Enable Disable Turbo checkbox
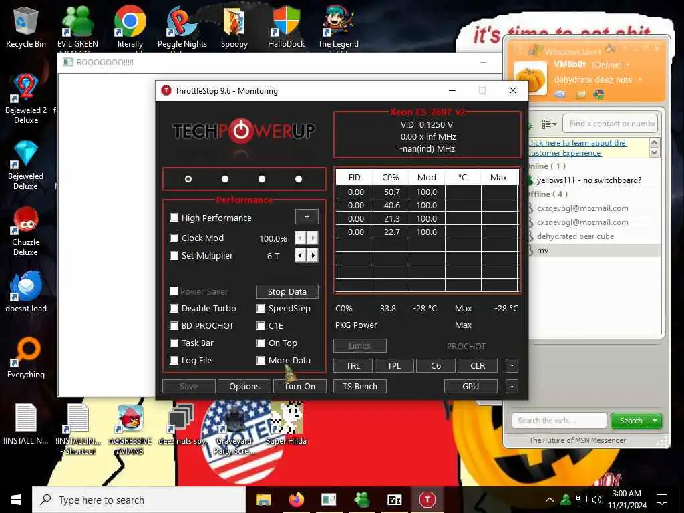 [x=174, y=309]
